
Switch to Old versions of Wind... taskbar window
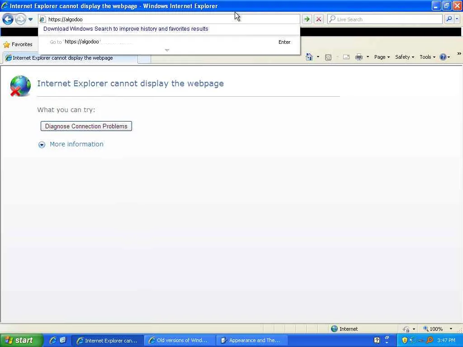(180, 341)
